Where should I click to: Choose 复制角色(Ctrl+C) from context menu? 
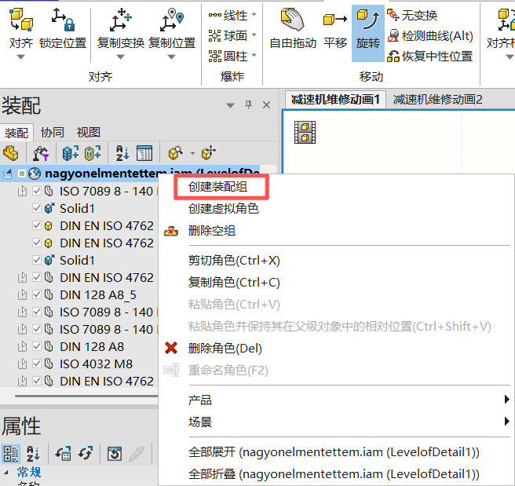pos(234,283)
